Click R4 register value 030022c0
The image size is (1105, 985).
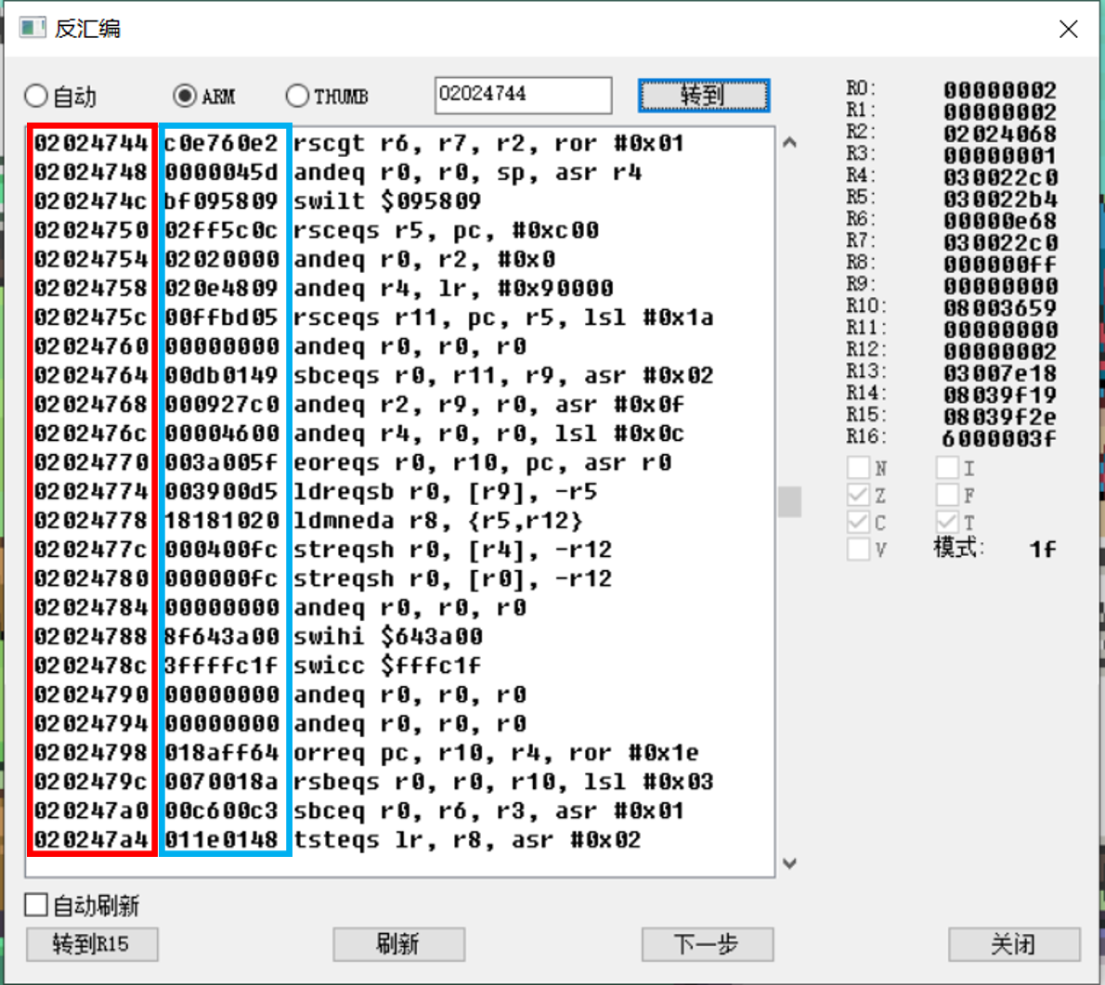pyautogui.click(x=1000, y=176)
